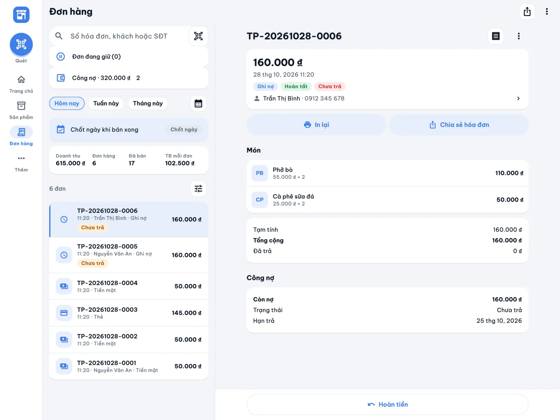This screenshot has width=560, height=420.
Task: Select the Hôm nay filter chip
Action: pyautogui.click(x=67, y=103)
